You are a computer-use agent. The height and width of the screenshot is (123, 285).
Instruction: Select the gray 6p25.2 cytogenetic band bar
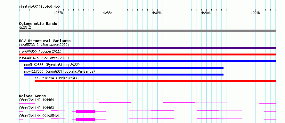(148, 31)
